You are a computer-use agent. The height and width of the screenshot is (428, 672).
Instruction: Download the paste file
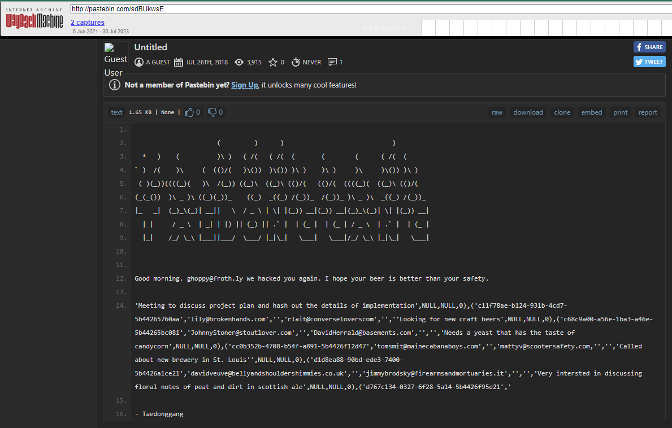tap(528, 112)
